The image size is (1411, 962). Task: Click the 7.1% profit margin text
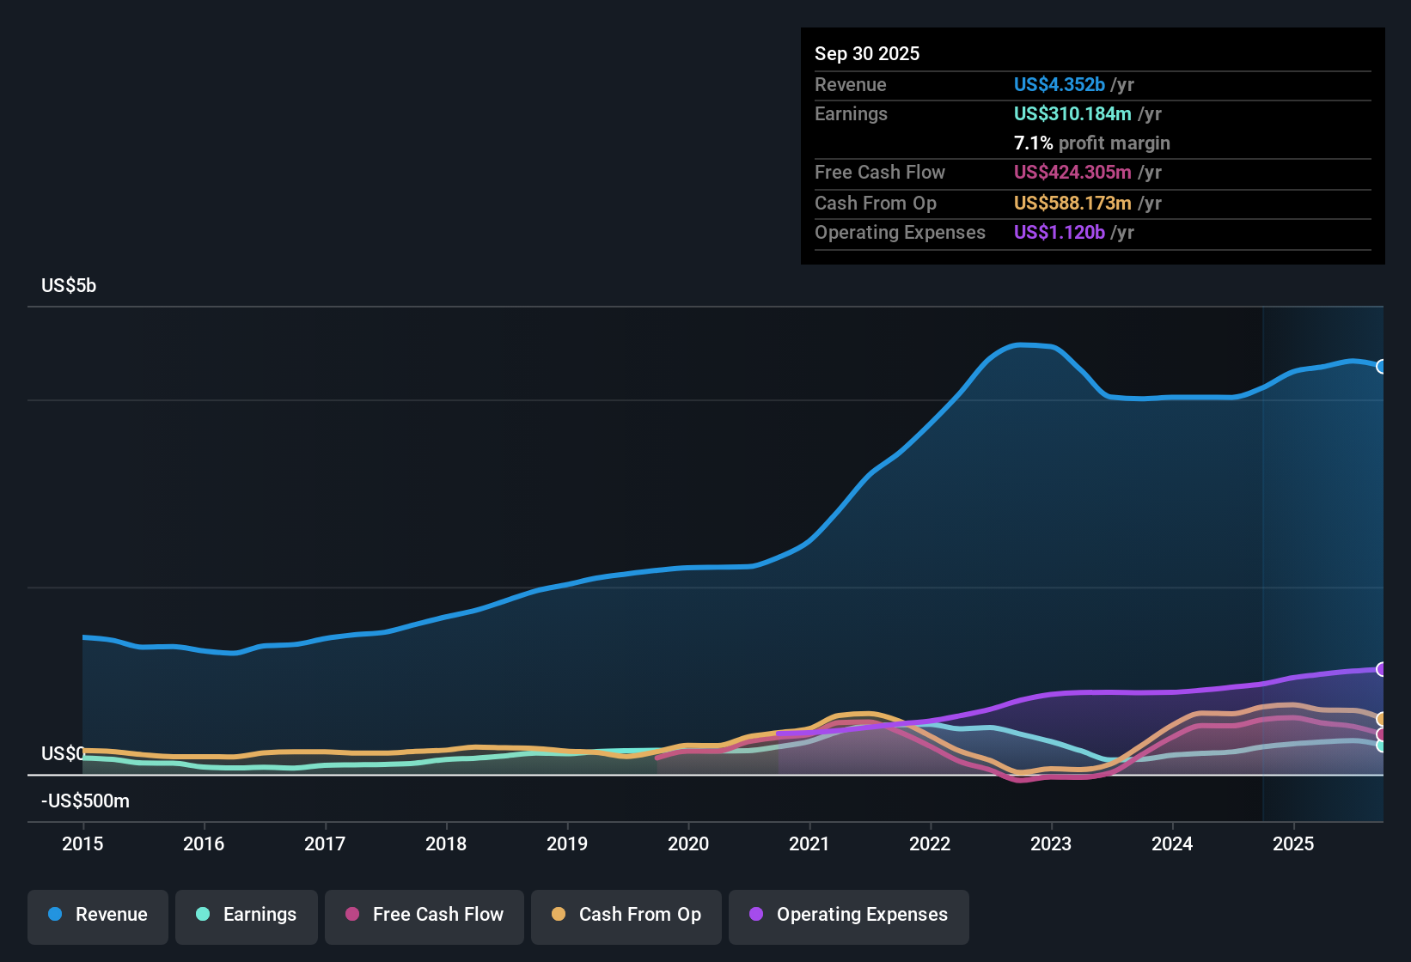[x=1091, y=143]
